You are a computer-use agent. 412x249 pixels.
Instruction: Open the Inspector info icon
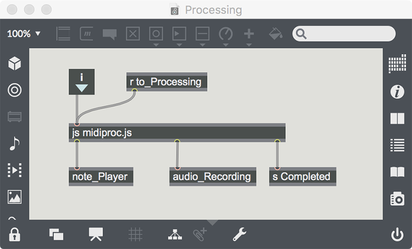pyautogui.click(x=397, y=91)
